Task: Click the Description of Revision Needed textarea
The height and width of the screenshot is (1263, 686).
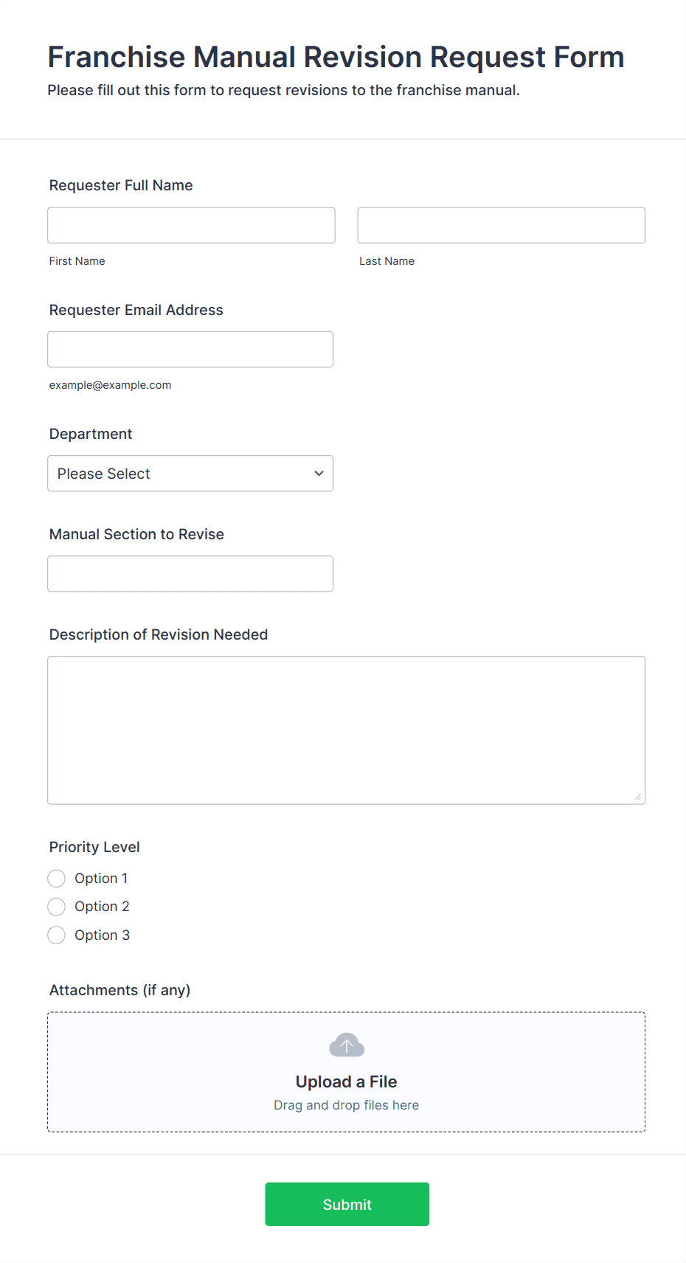Action: [x=346, y=730]
